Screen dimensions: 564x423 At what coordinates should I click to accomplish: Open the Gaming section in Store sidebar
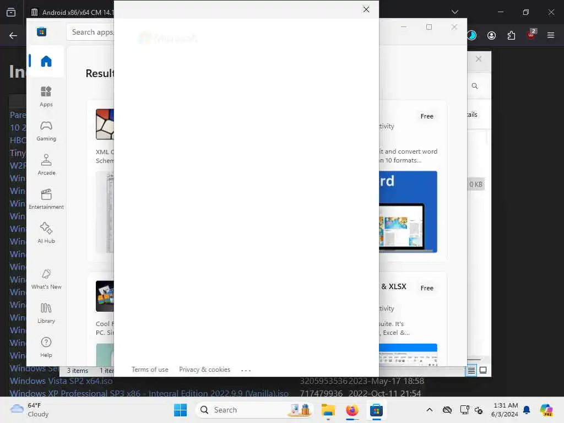(x=46, y=131)
